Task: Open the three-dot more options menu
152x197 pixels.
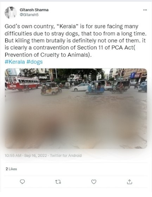Action: (145, 10)
